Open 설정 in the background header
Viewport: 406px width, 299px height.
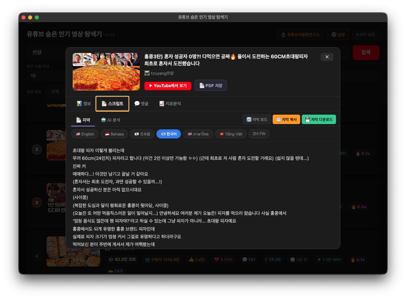coord(338,35)
